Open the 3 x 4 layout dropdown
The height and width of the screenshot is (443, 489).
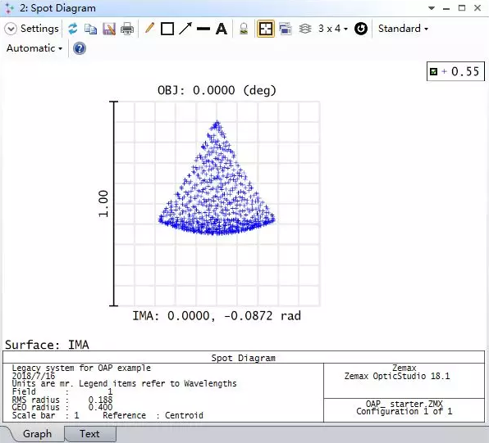click(x=332, y=29)
